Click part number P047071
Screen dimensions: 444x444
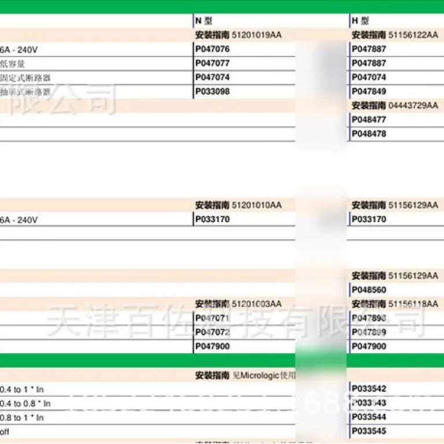pos(212,318)
